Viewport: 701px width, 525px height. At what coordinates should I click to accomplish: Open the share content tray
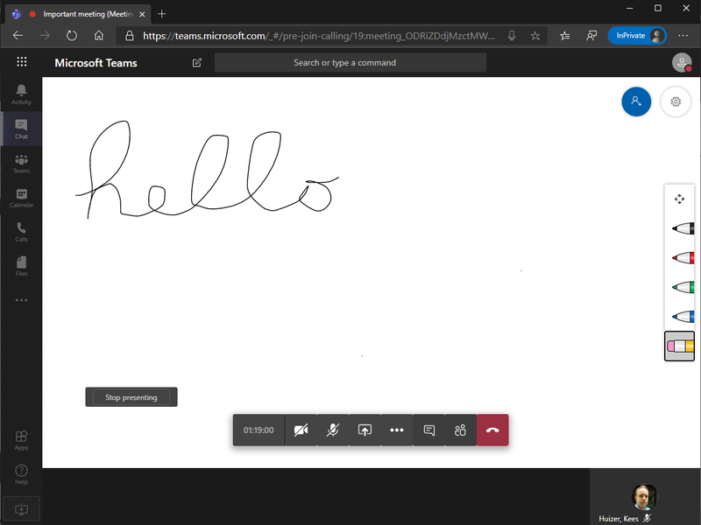click(x=365, y=430)
